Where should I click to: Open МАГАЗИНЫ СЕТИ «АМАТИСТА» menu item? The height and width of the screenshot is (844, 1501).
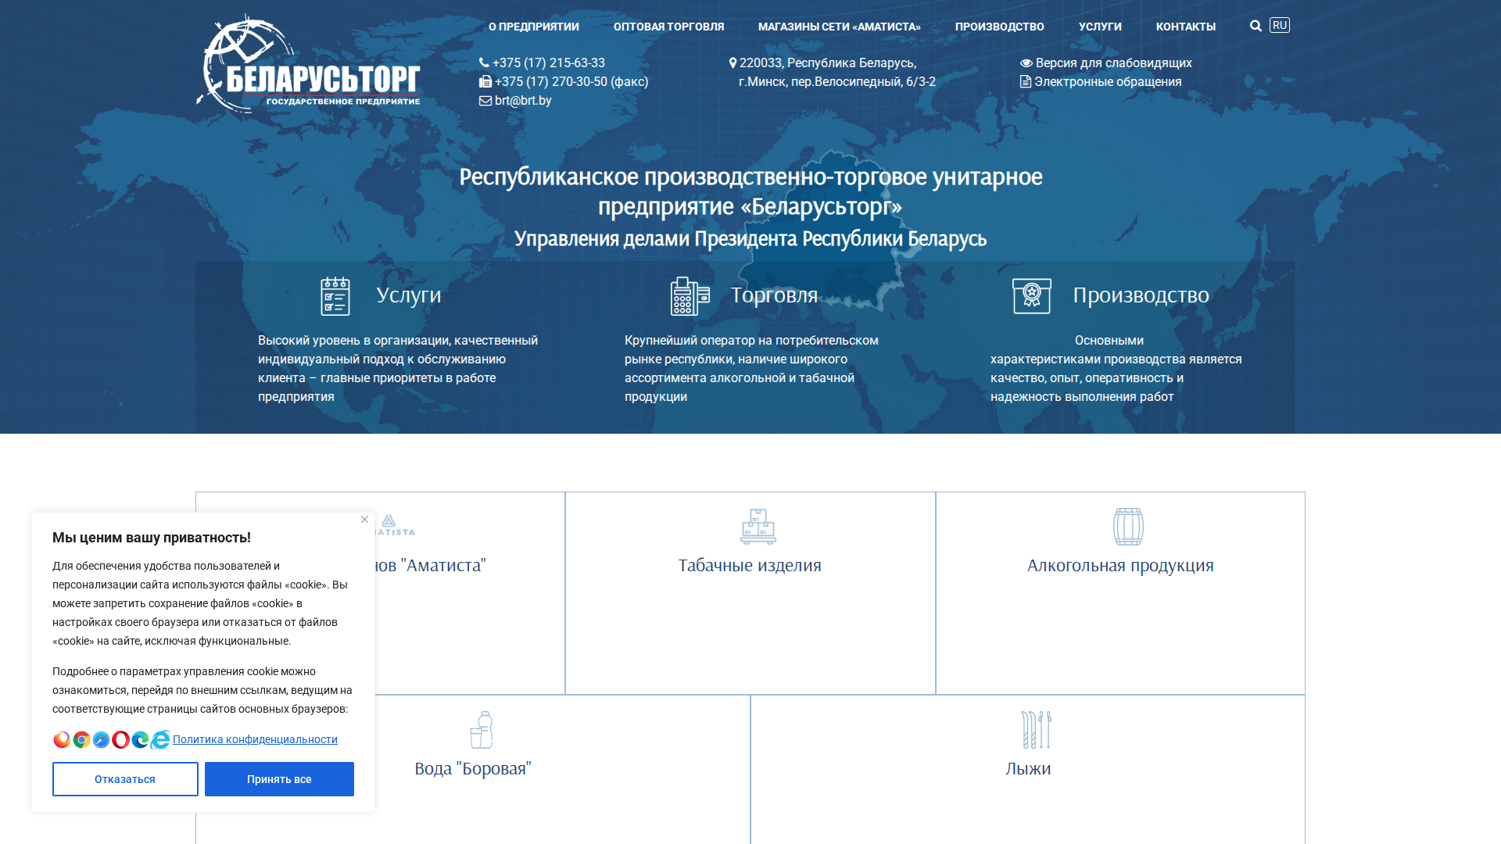tap(840, 27)
